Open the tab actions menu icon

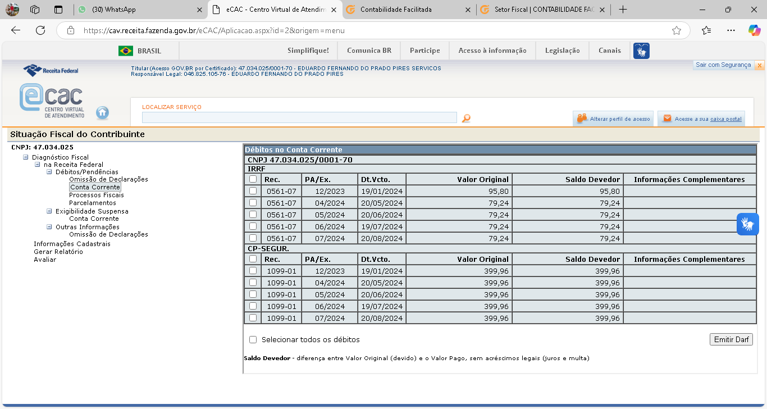tap(58, 10)
